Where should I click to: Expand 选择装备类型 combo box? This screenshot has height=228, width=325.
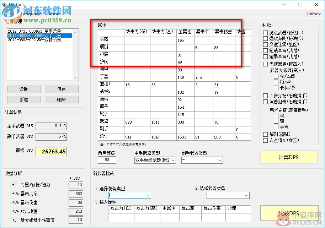click(129, 195)
